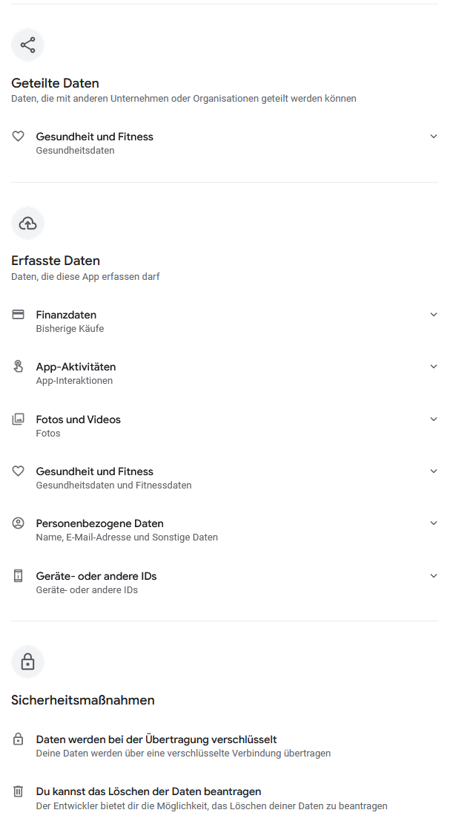Click the touch hand icon beside App-Aktivitäten

19,367
